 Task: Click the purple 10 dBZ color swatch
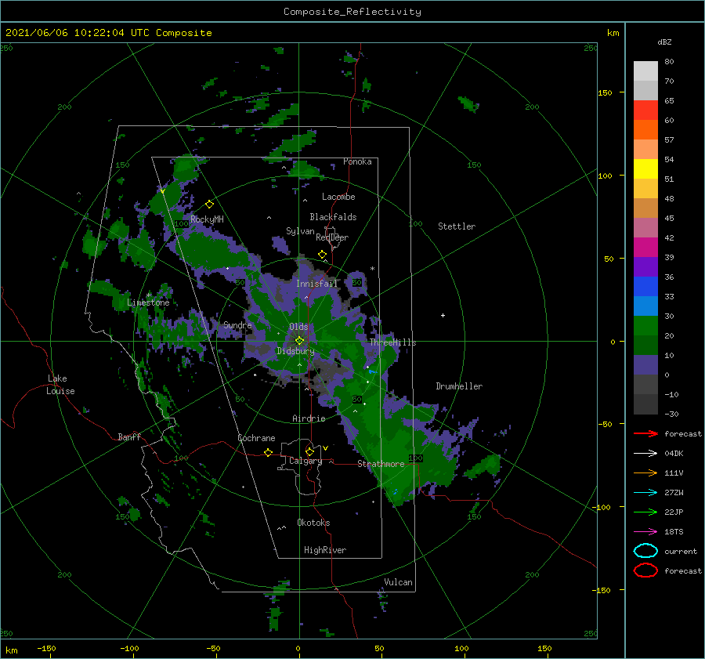[x=645, y=364]
